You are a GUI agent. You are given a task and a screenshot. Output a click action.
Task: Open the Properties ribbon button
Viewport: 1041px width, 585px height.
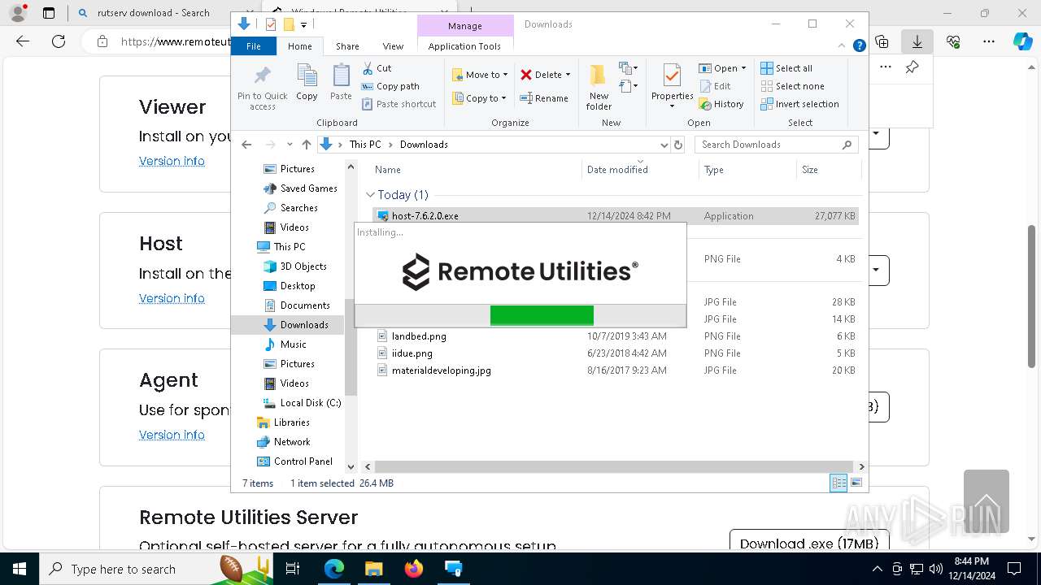coord(672,87)
